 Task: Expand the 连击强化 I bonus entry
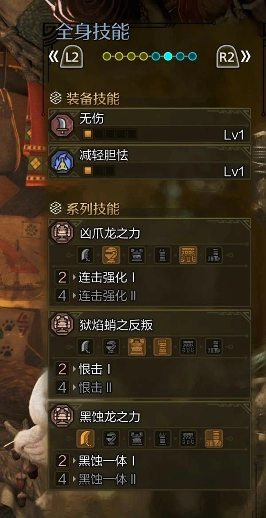pyautogui.click(x=149, y=278)
